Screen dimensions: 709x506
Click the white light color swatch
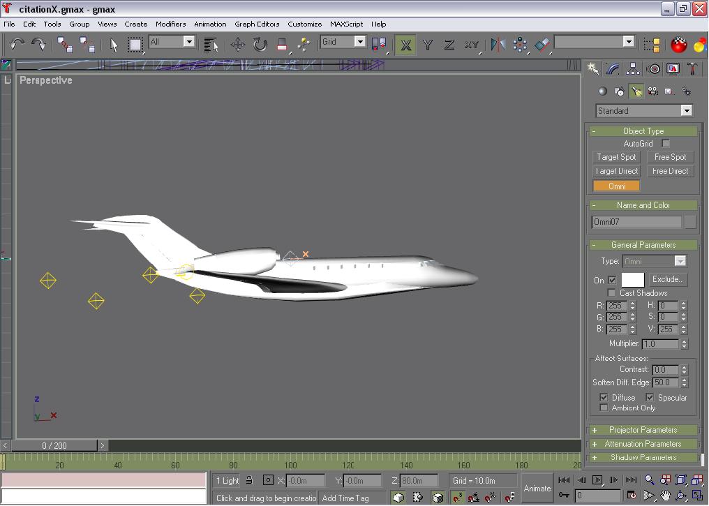coord(633,280)
